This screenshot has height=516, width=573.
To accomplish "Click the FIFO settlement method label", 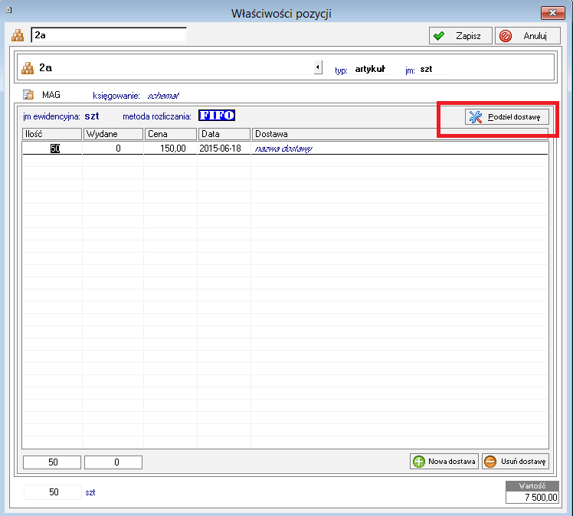I will click(x=216, y=116).
